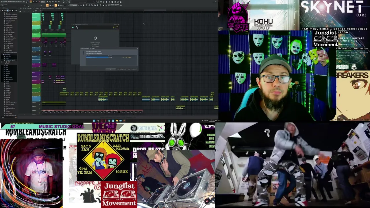Toggle the ON switch in Plugin Manager
The image size is (370, 208).
[x=114, y=27]
